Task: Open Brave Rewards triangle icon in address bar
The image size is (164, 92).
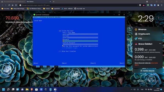Action: click(x=144, y=5)
